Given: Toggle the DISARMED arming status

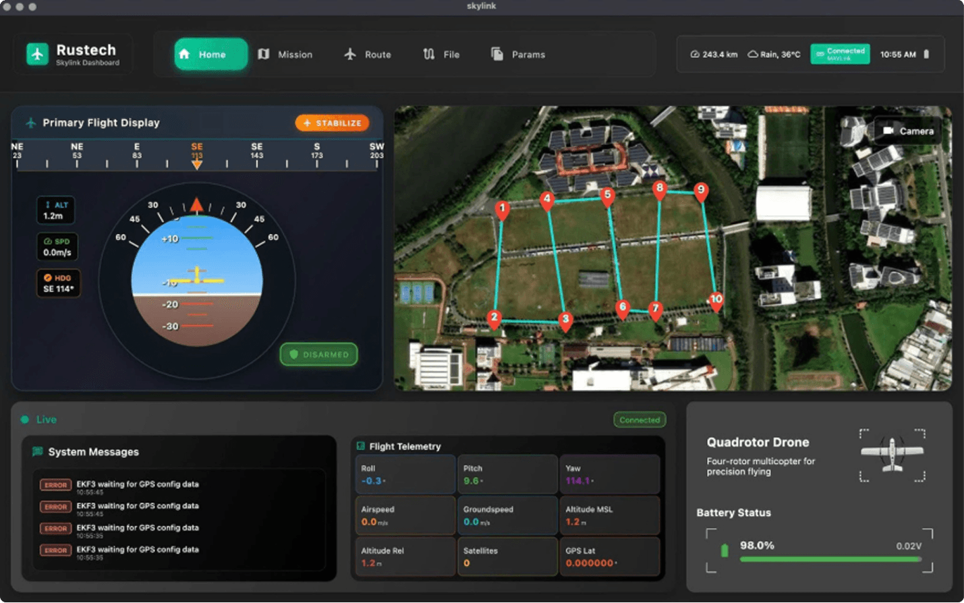Looking at the screenshot, I should (x=318, y=354).
